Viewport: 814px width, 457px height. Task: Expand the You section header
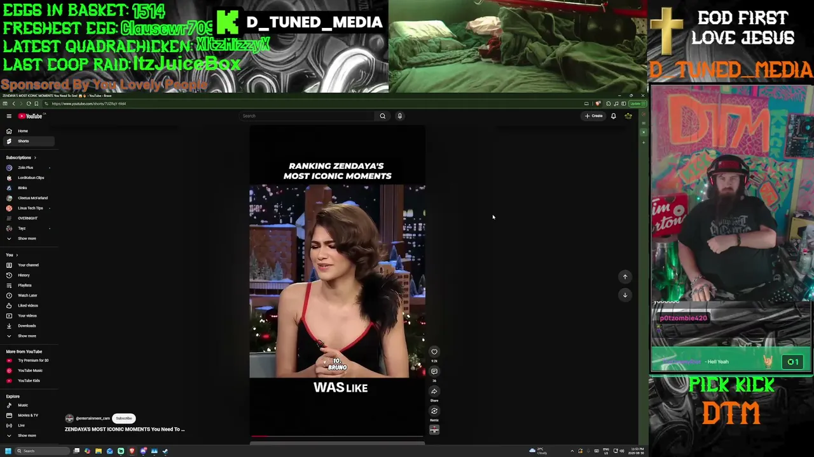pos(12,255)
